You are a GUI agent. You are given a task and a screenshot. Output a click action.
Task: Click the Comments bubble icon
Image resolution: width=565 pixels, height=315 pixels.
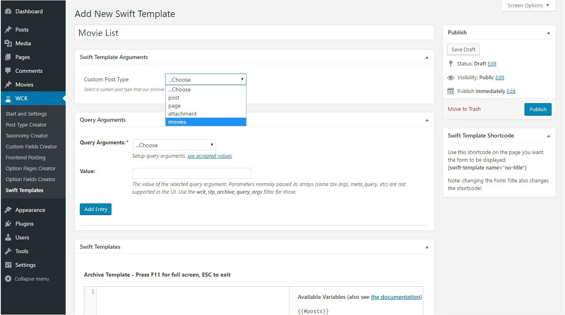[x=8, y=71]
